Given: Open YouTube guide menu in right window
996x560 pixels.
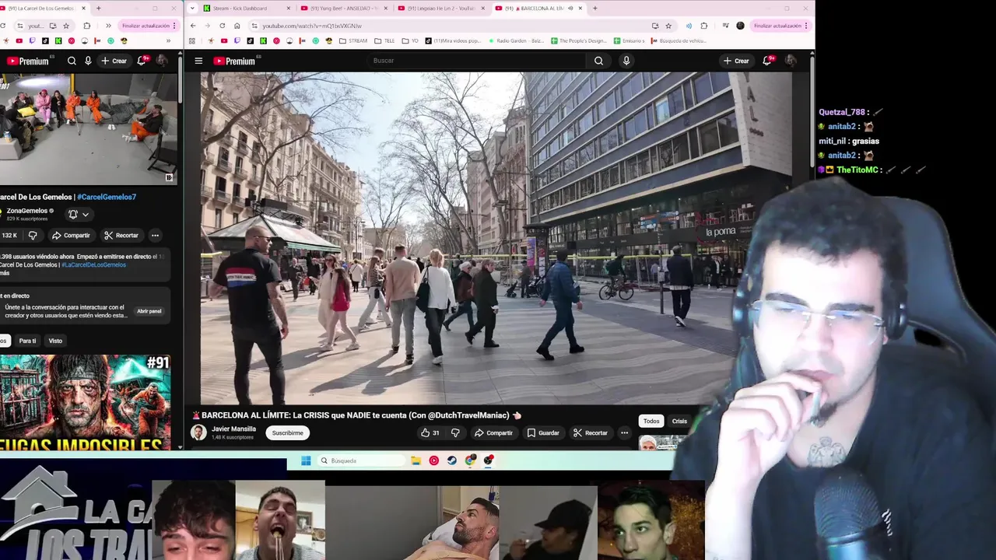Looking at the screenshot, I should point(198,61).
